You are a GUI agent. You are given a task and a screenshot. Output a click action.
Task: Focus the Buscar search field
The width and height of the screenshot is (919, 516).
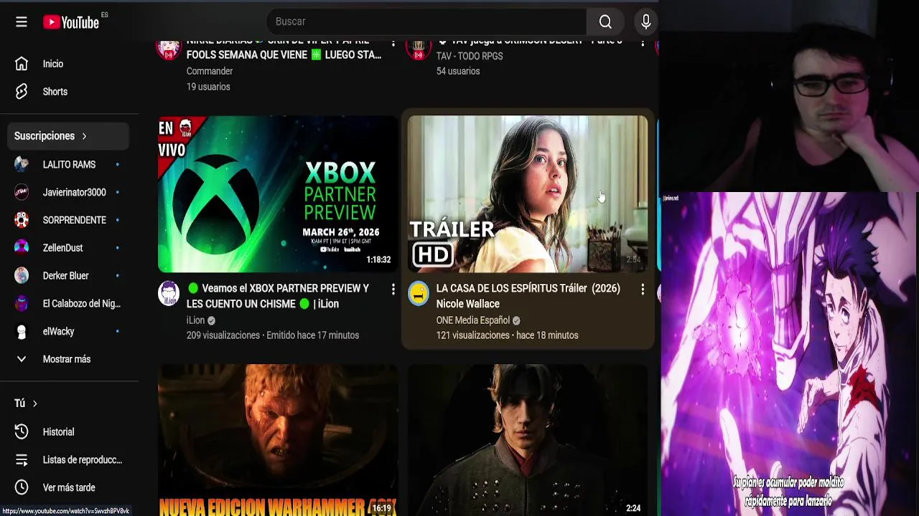(426, 21)
